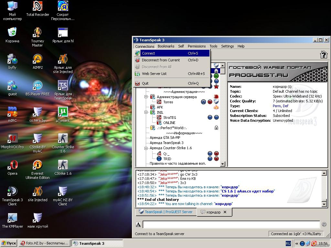
Task: Collapse the Администрация сервера channel
Action: (x=146, y=97)
